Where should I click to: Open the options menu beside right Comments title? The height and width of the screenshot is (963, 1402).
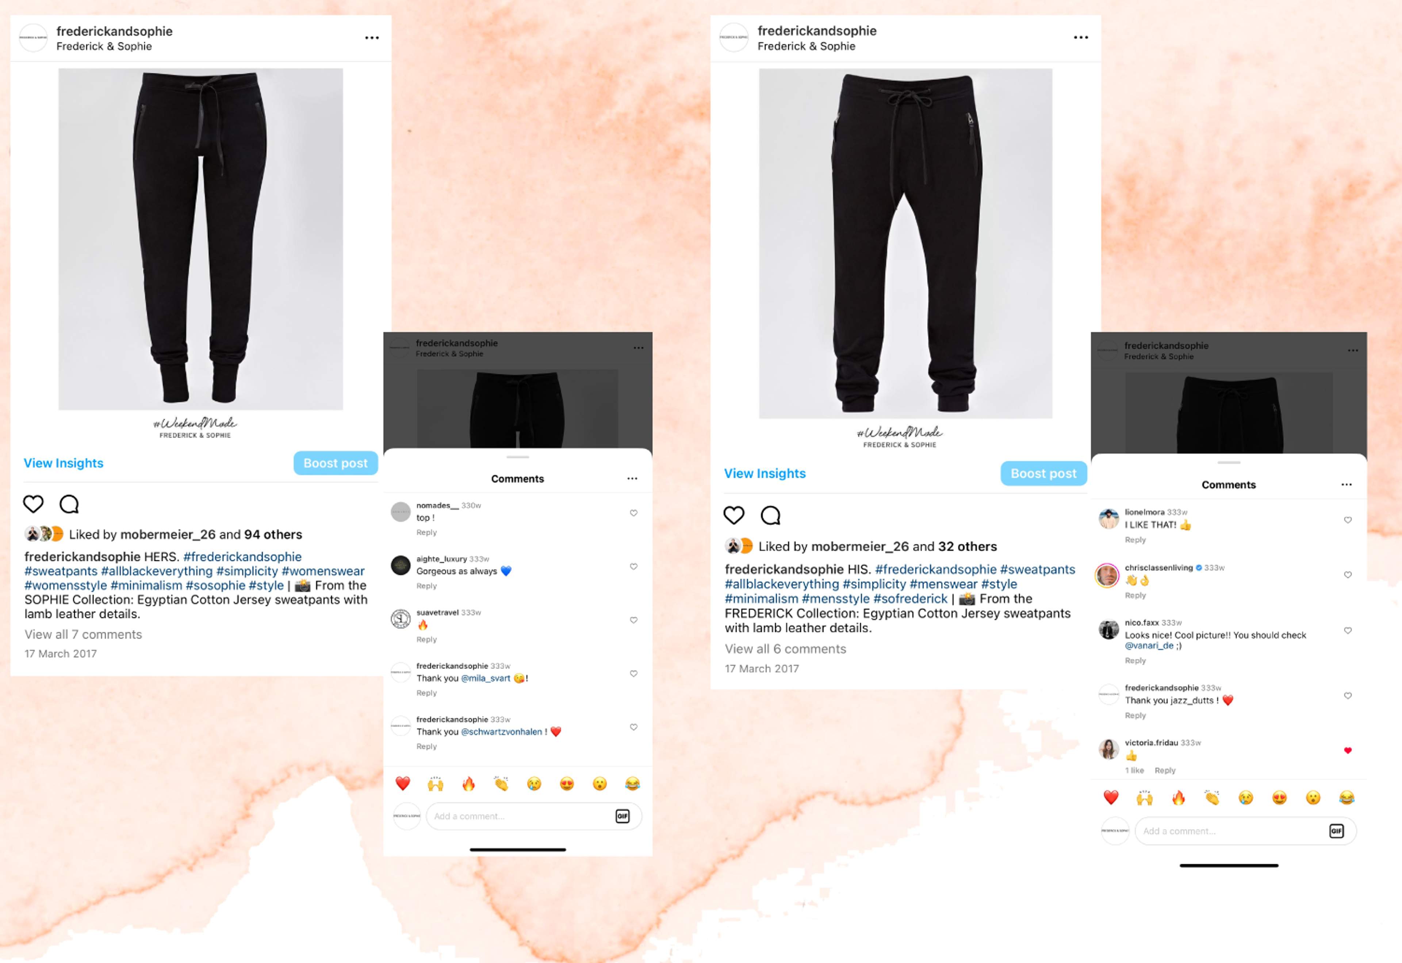[x=1347, y=485]
